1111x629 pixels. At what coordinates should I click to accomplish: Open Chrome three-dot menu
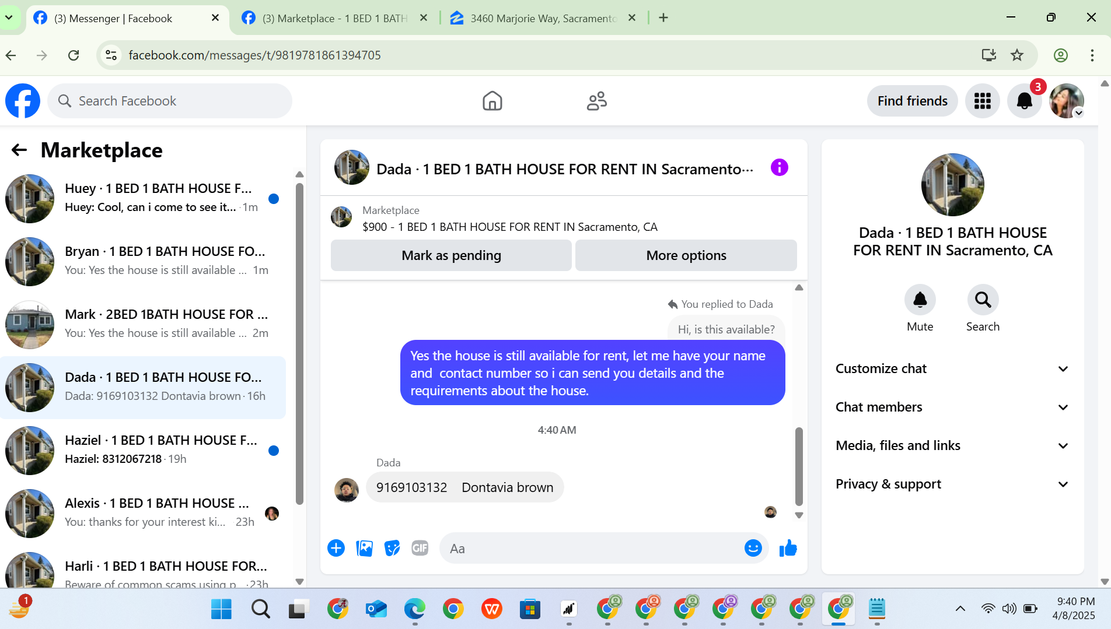point(1092,55)
